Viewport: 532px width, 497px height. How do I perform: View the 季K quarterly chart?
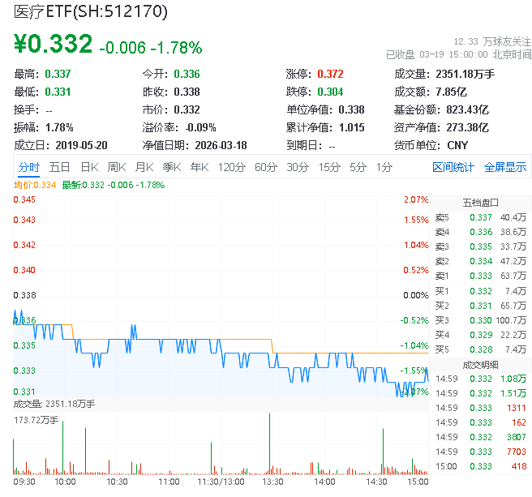171,167
